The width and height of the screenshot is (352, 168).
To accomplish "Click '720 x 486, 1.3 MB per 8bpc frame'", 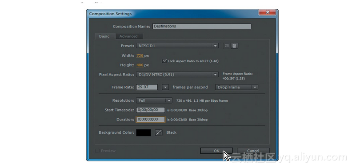I will point(202,100).
